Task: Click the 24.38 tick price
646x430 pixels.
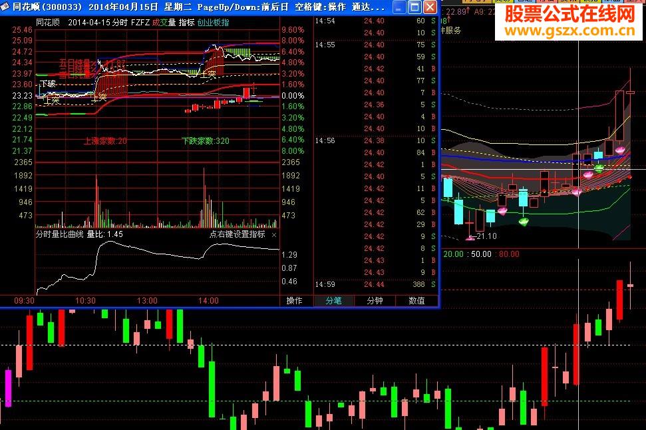Action: click(x=374, y=140)
